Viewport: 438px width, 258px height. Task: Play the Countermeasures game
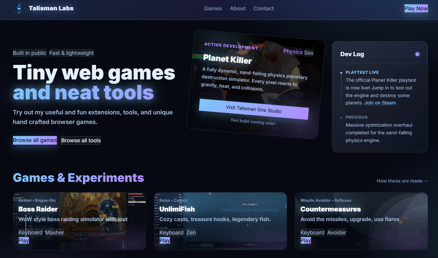click(x=305, y=240)
